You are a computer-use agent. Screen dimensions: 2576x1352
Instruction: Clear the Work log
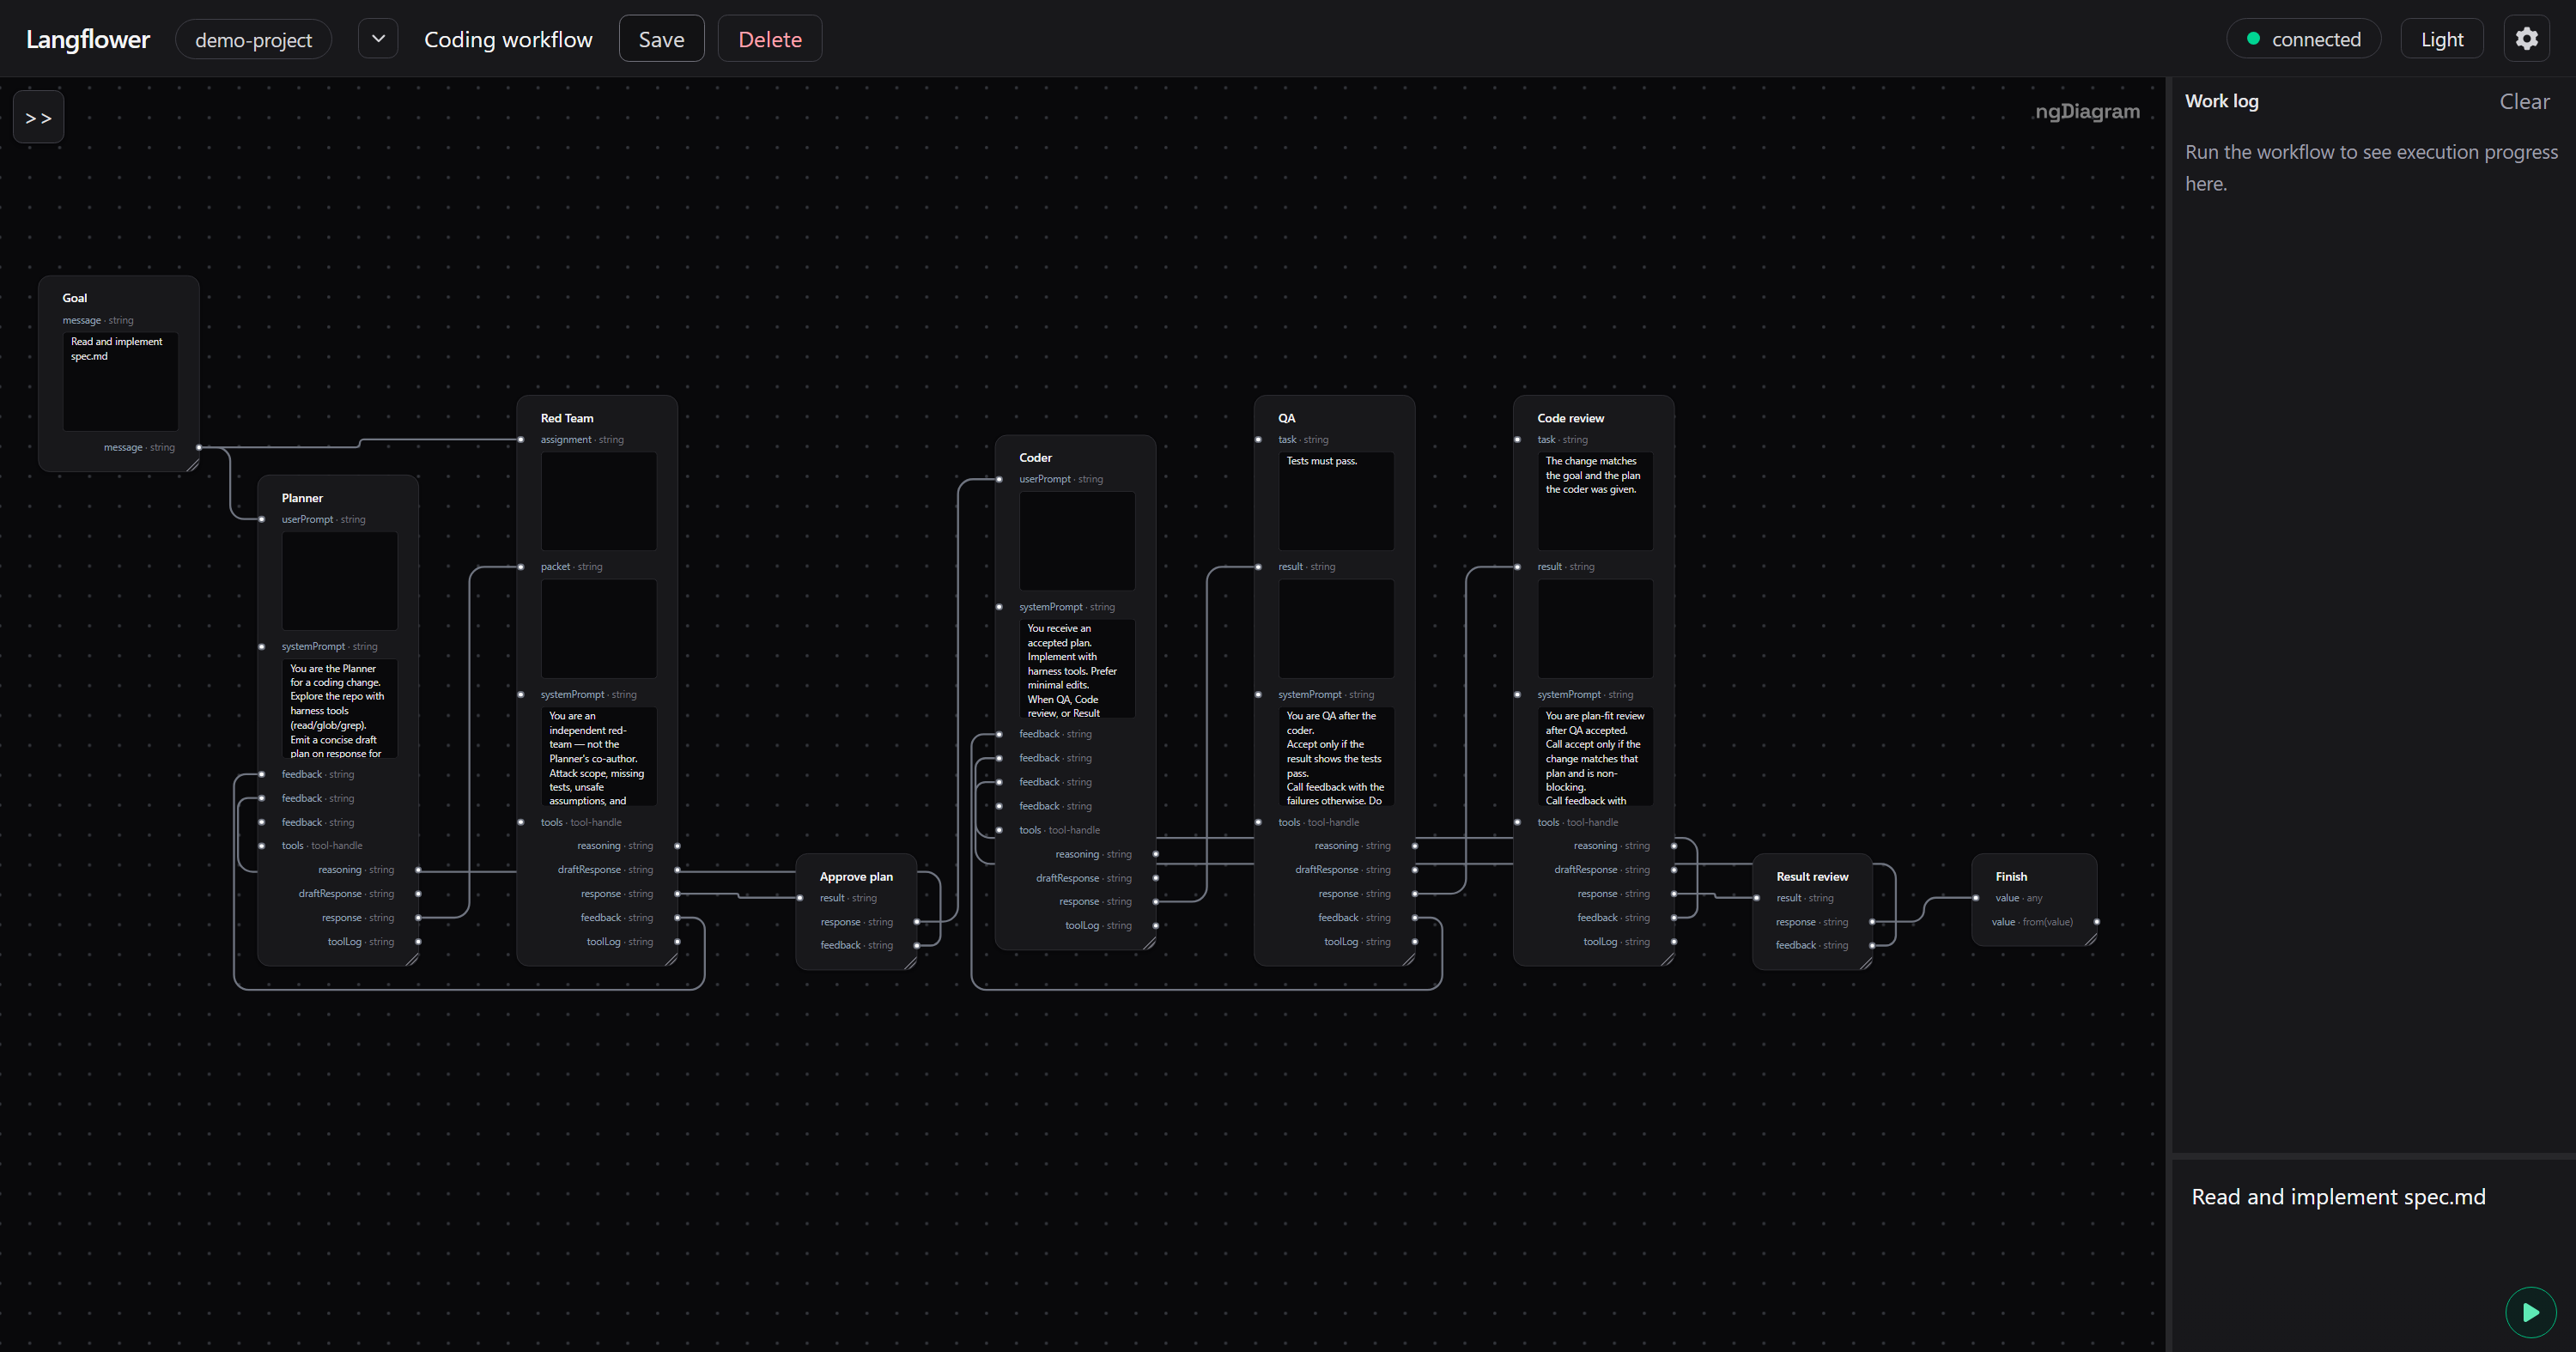click(2524, 101)
